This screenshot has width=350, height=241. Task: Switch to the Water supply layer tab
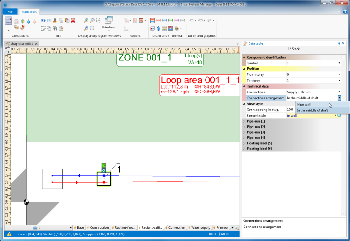[x=199, y=227]
